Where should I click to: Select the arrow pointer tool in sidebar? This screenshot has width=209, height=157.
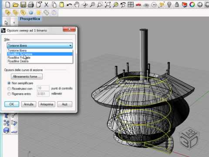pyautogui.click(x=6, y=23)
